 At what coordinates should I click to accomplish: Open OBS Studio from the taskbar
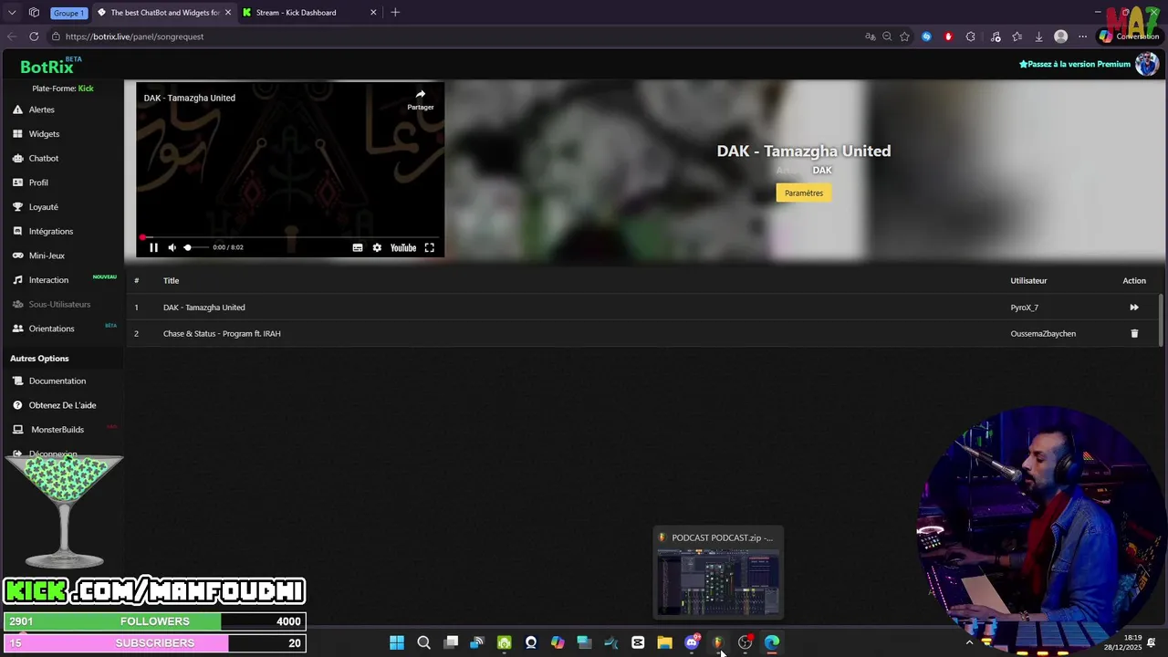click(746, 642)
